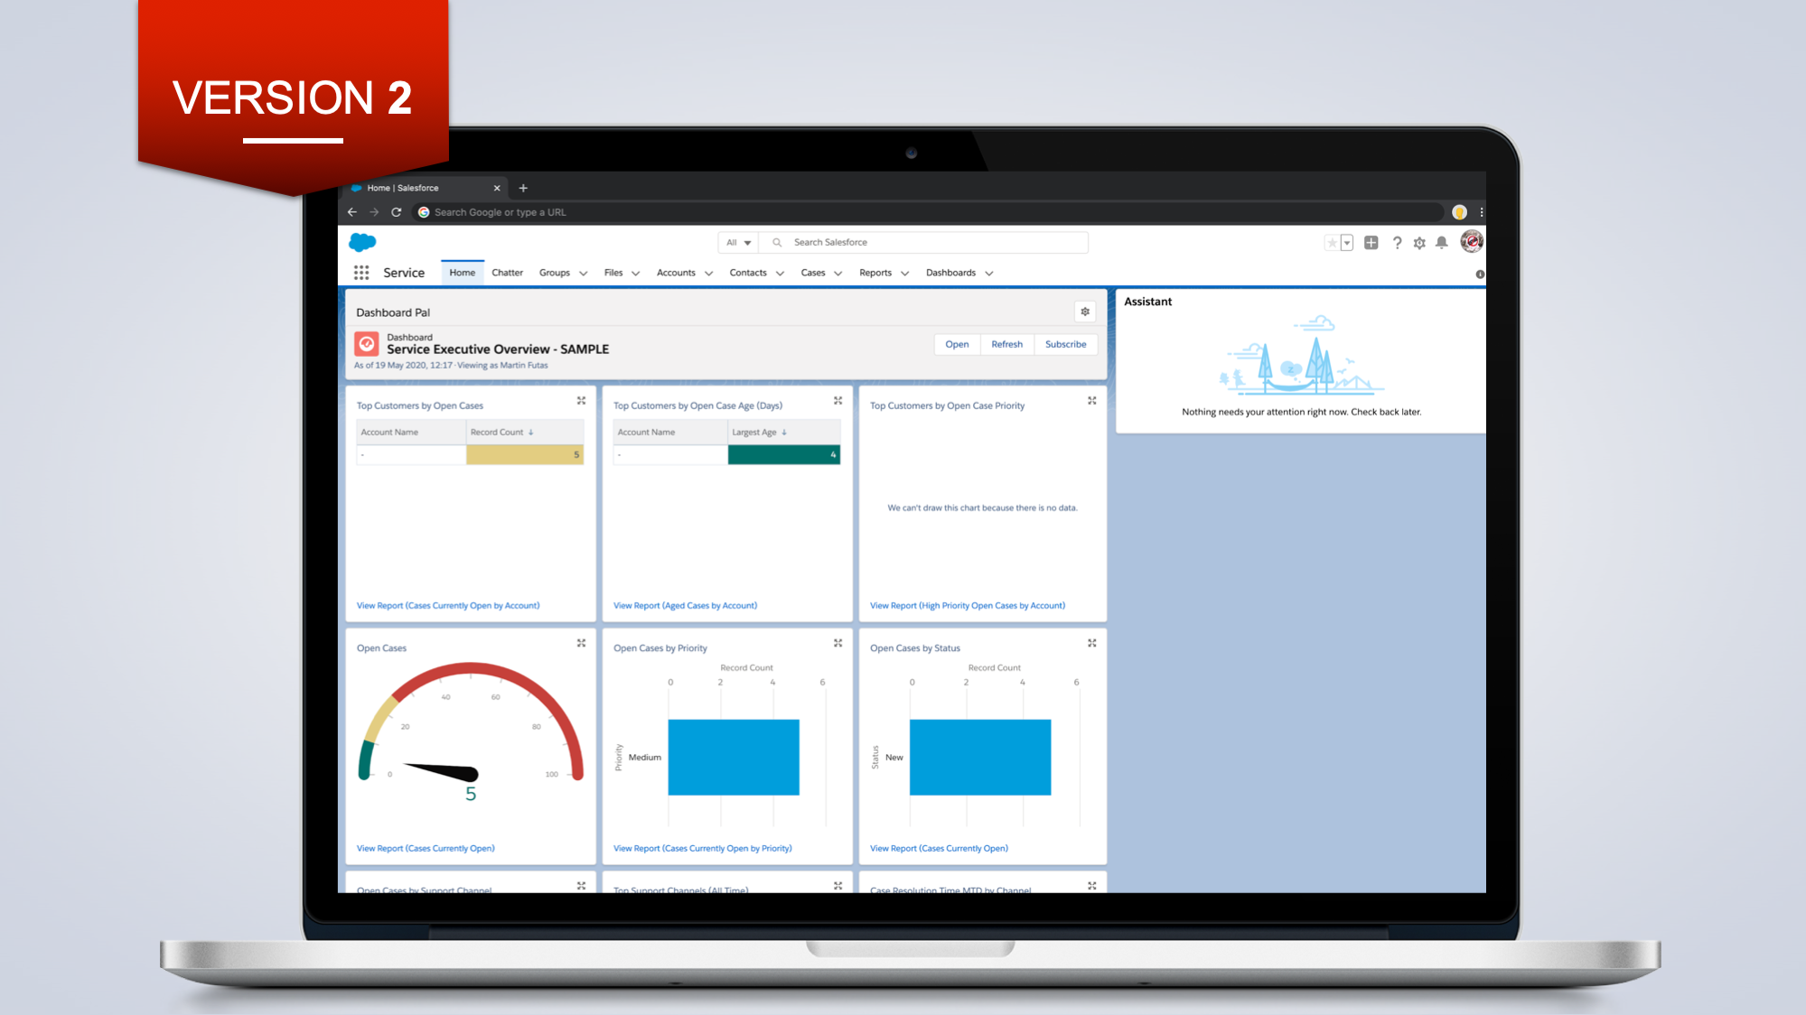Screen dimensions: 1806x1015
Task: Open Dashboard Pal settings gear
Action: (1085, 312)
